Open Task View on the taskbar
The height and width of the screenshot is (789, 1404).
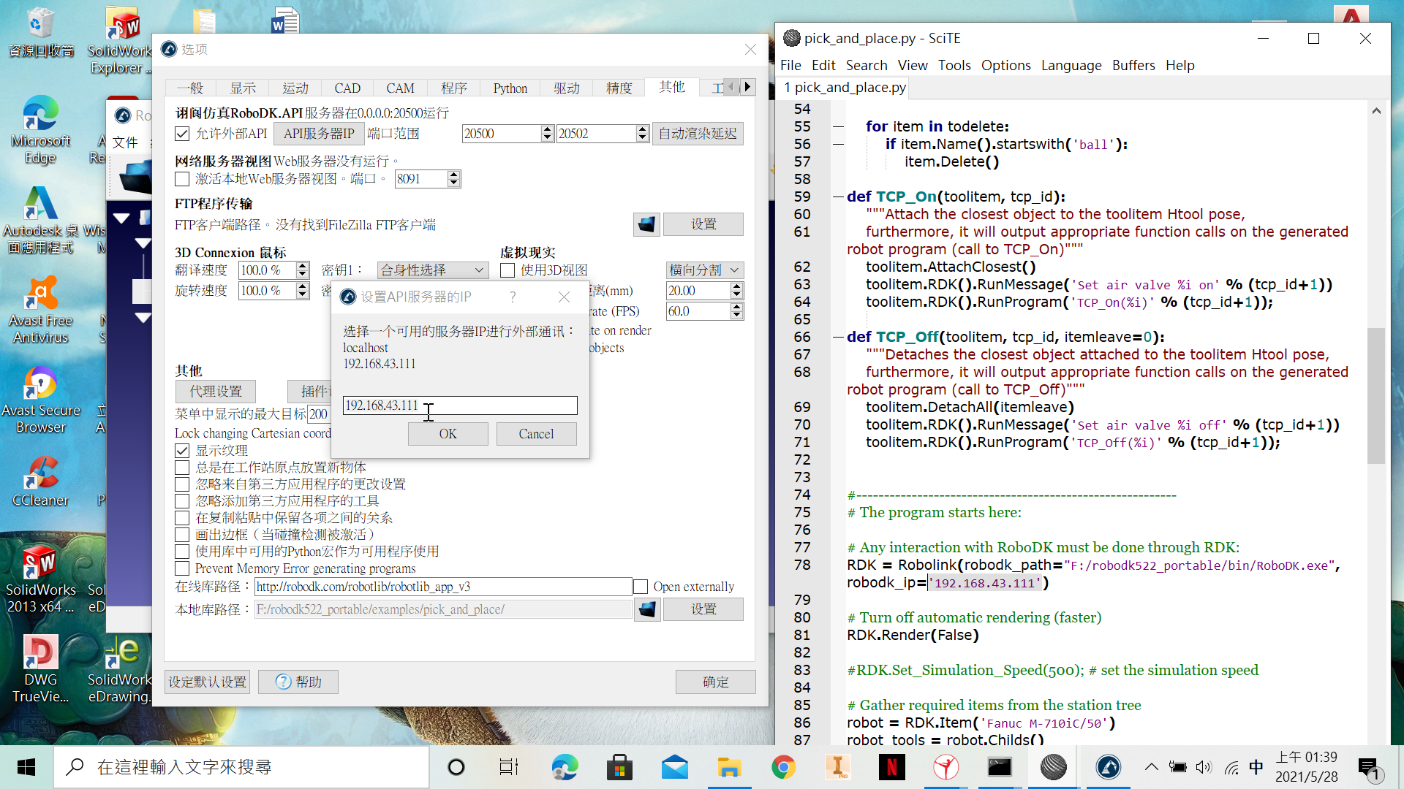(x=509, y=767)
